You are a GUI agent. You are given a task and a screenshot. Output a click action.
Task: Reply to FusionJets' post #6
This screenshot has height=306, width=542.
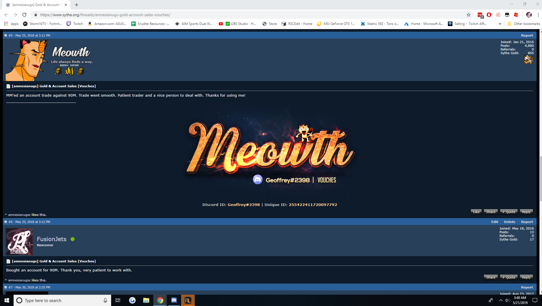point(526,277)
